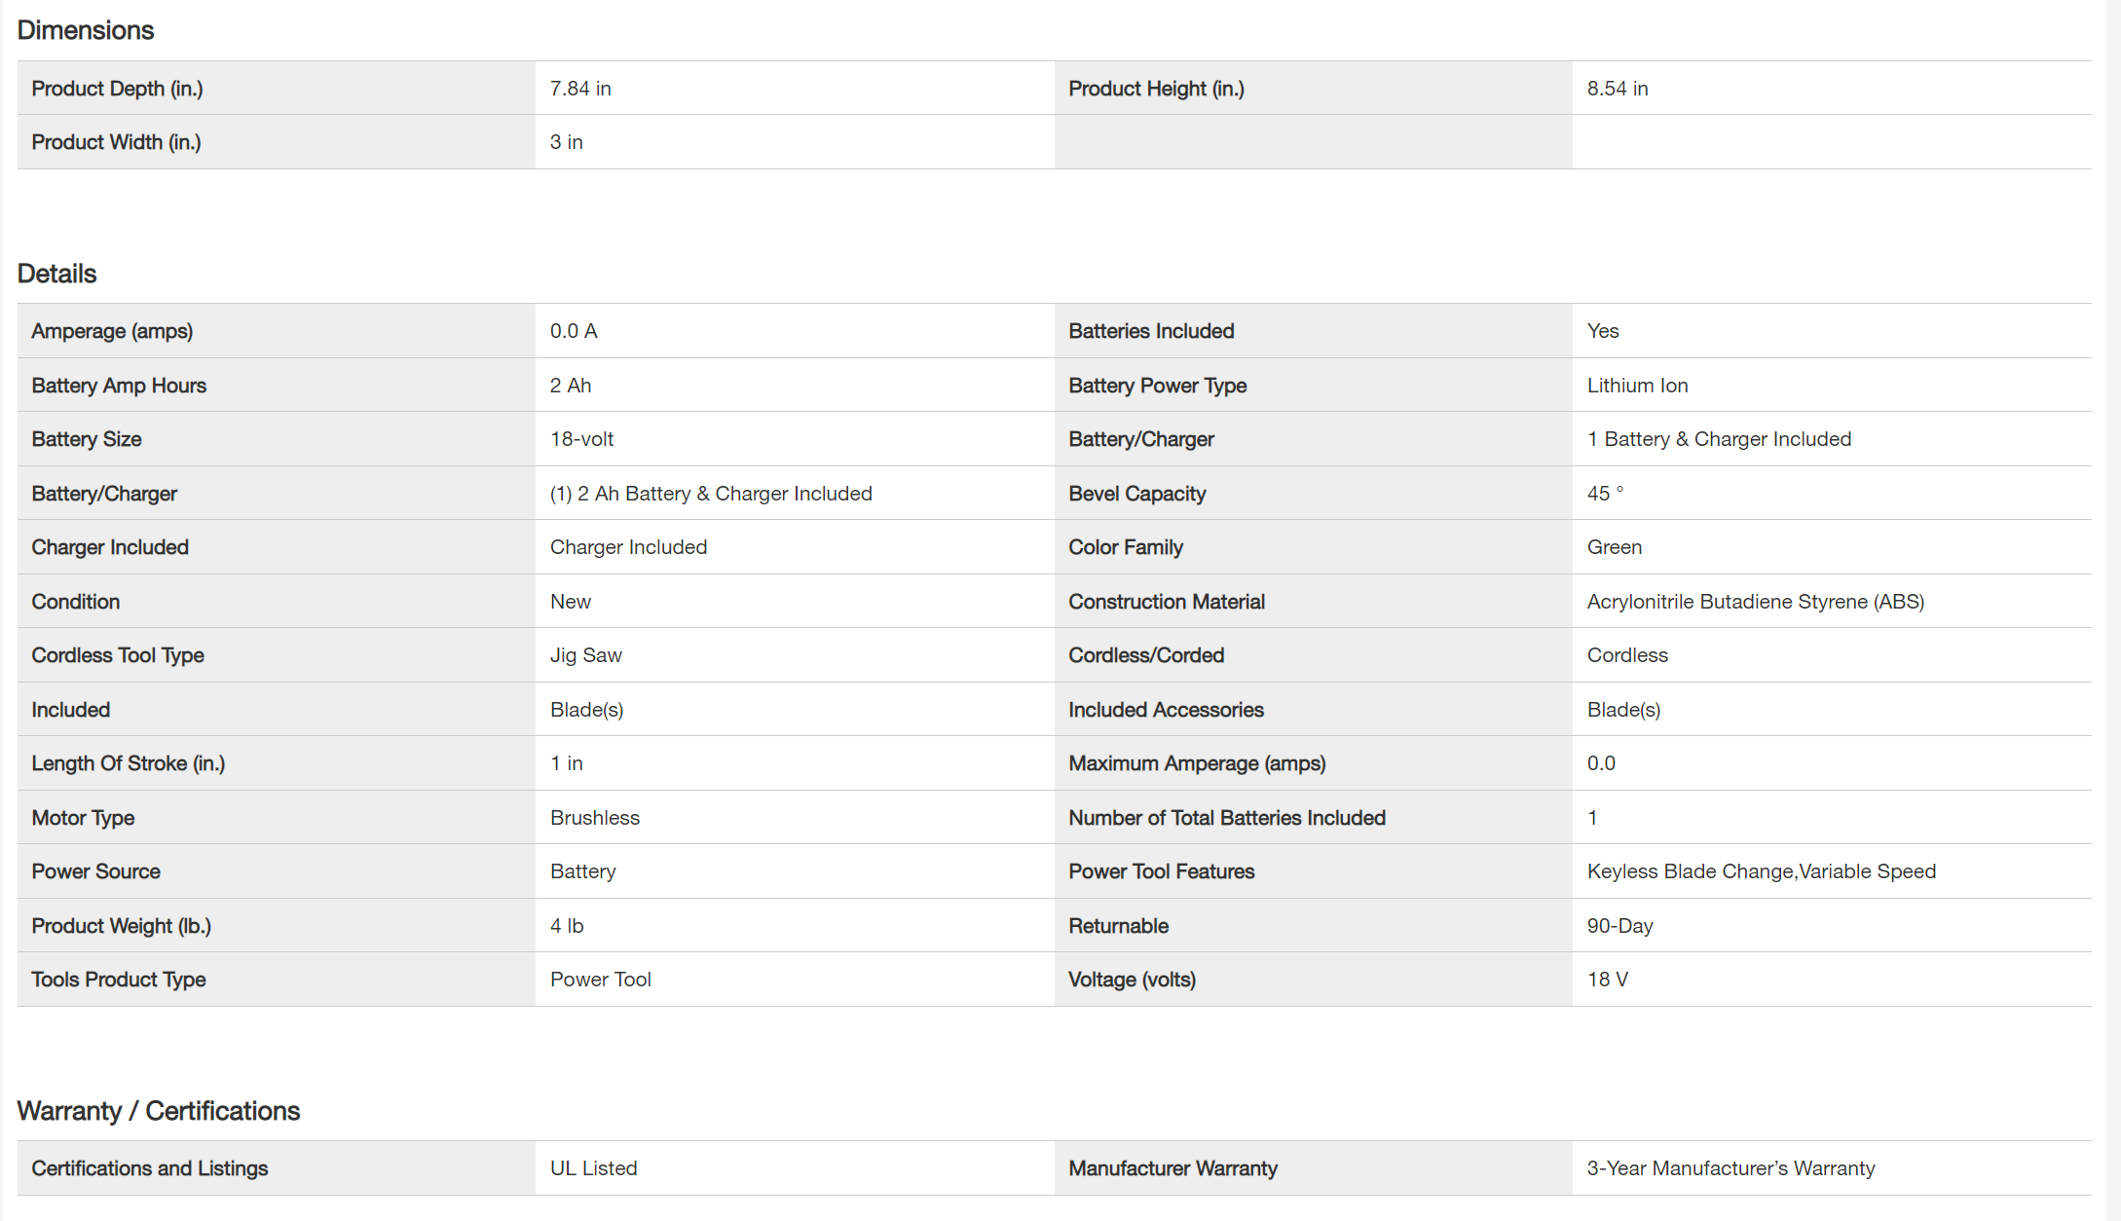Select the UL Listed certification value
2121x1221 pixels.
click(593, 1168)
